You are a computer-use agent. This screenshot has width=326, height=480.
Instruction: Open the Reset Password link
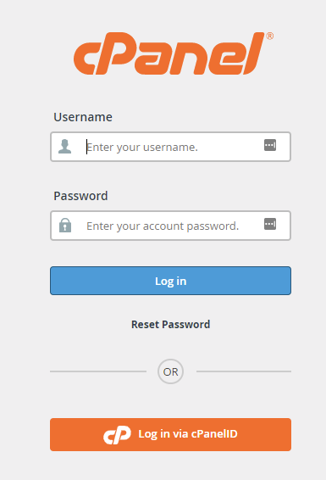click(170, 324)
